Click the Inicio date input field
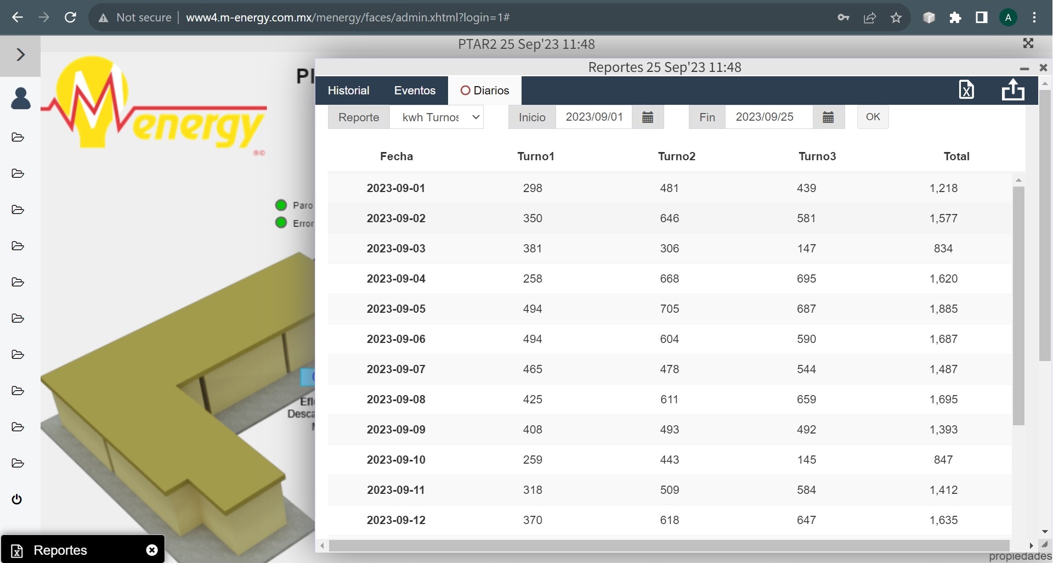This screenshot has width=1053, height=563. point(594,117)
